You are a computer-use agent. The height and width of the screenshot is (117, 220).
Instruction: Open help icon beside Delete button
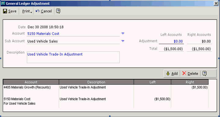tap(204, 73)
